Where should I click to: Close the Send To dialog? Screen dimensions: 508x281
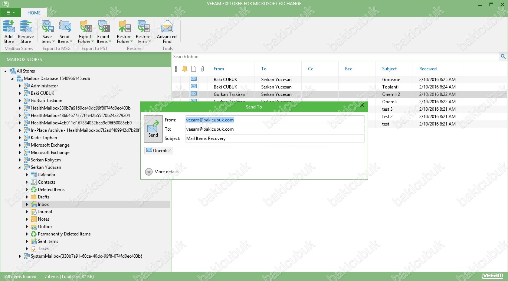(x=362, y=106)
